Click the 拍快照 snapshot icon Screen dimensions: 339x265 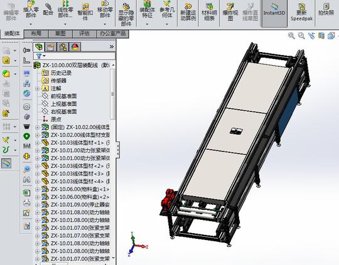click(326, 10)
